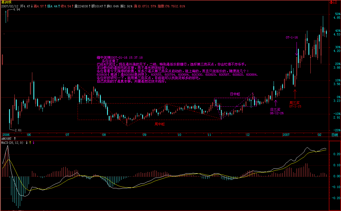Screen dimensions: 341x211
Task: Click the red arrow above 周三买 label
Action: point(295,94)
